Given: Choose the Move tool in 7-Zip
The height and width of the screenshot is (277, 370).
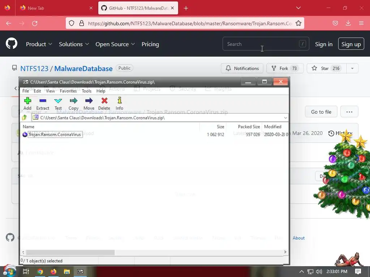Looking at the screenshot, I should click(x=89, y=104).
